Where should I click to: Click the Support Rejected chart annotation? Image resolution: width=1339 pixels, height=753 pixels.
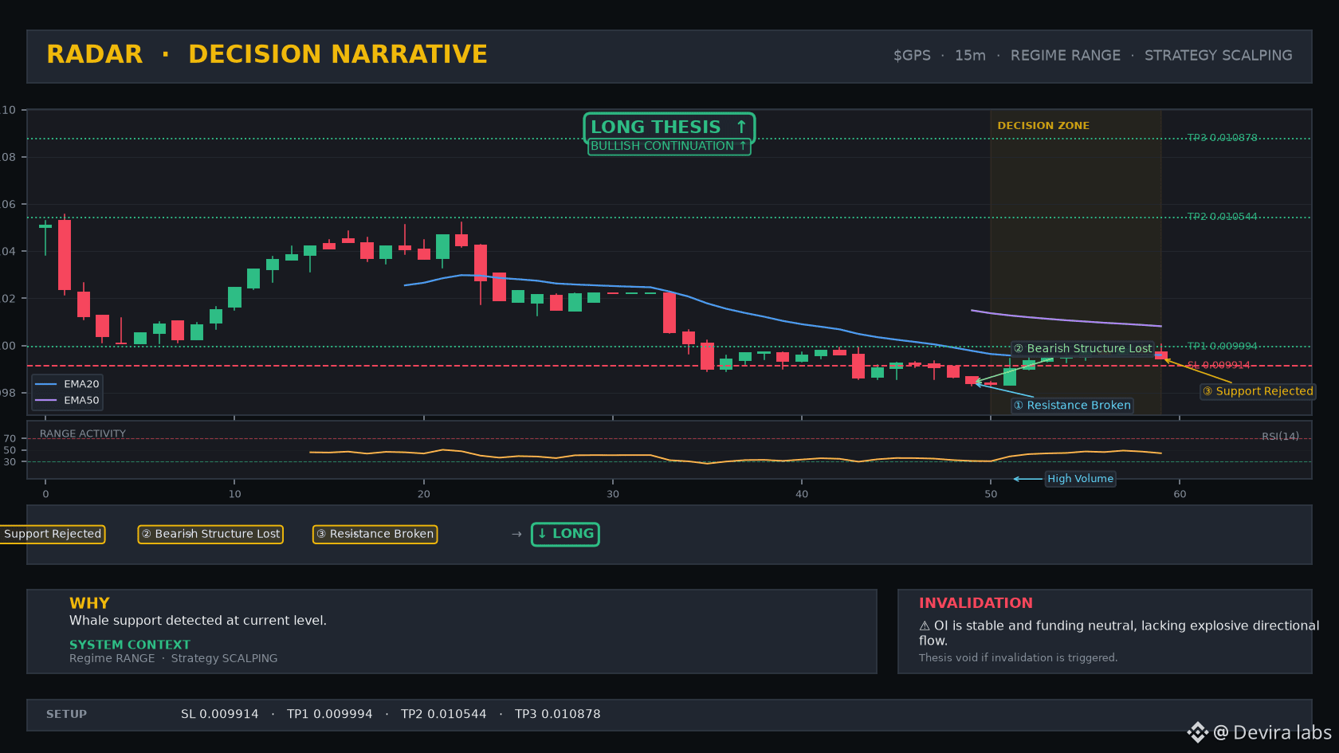(1258, 391)
